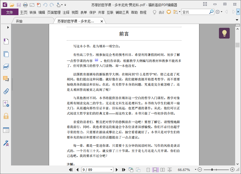Toggle two-page facing view
The height and width of the screenshot is (174, 241).
pos(162,170)
